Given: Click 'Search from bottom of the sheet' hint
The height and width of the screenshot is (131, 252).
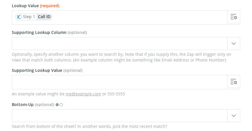Looking at the screenshot, I should click(x=89, y=126).
